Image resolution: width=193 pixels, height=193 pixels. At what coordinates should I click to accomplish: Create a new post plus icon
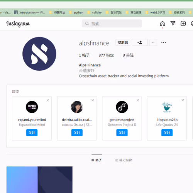coord(183,24)
